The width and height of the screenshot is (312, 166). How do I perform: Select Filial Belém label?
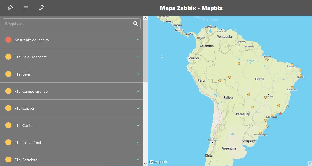pyautogui.click(x=23, y=74)
